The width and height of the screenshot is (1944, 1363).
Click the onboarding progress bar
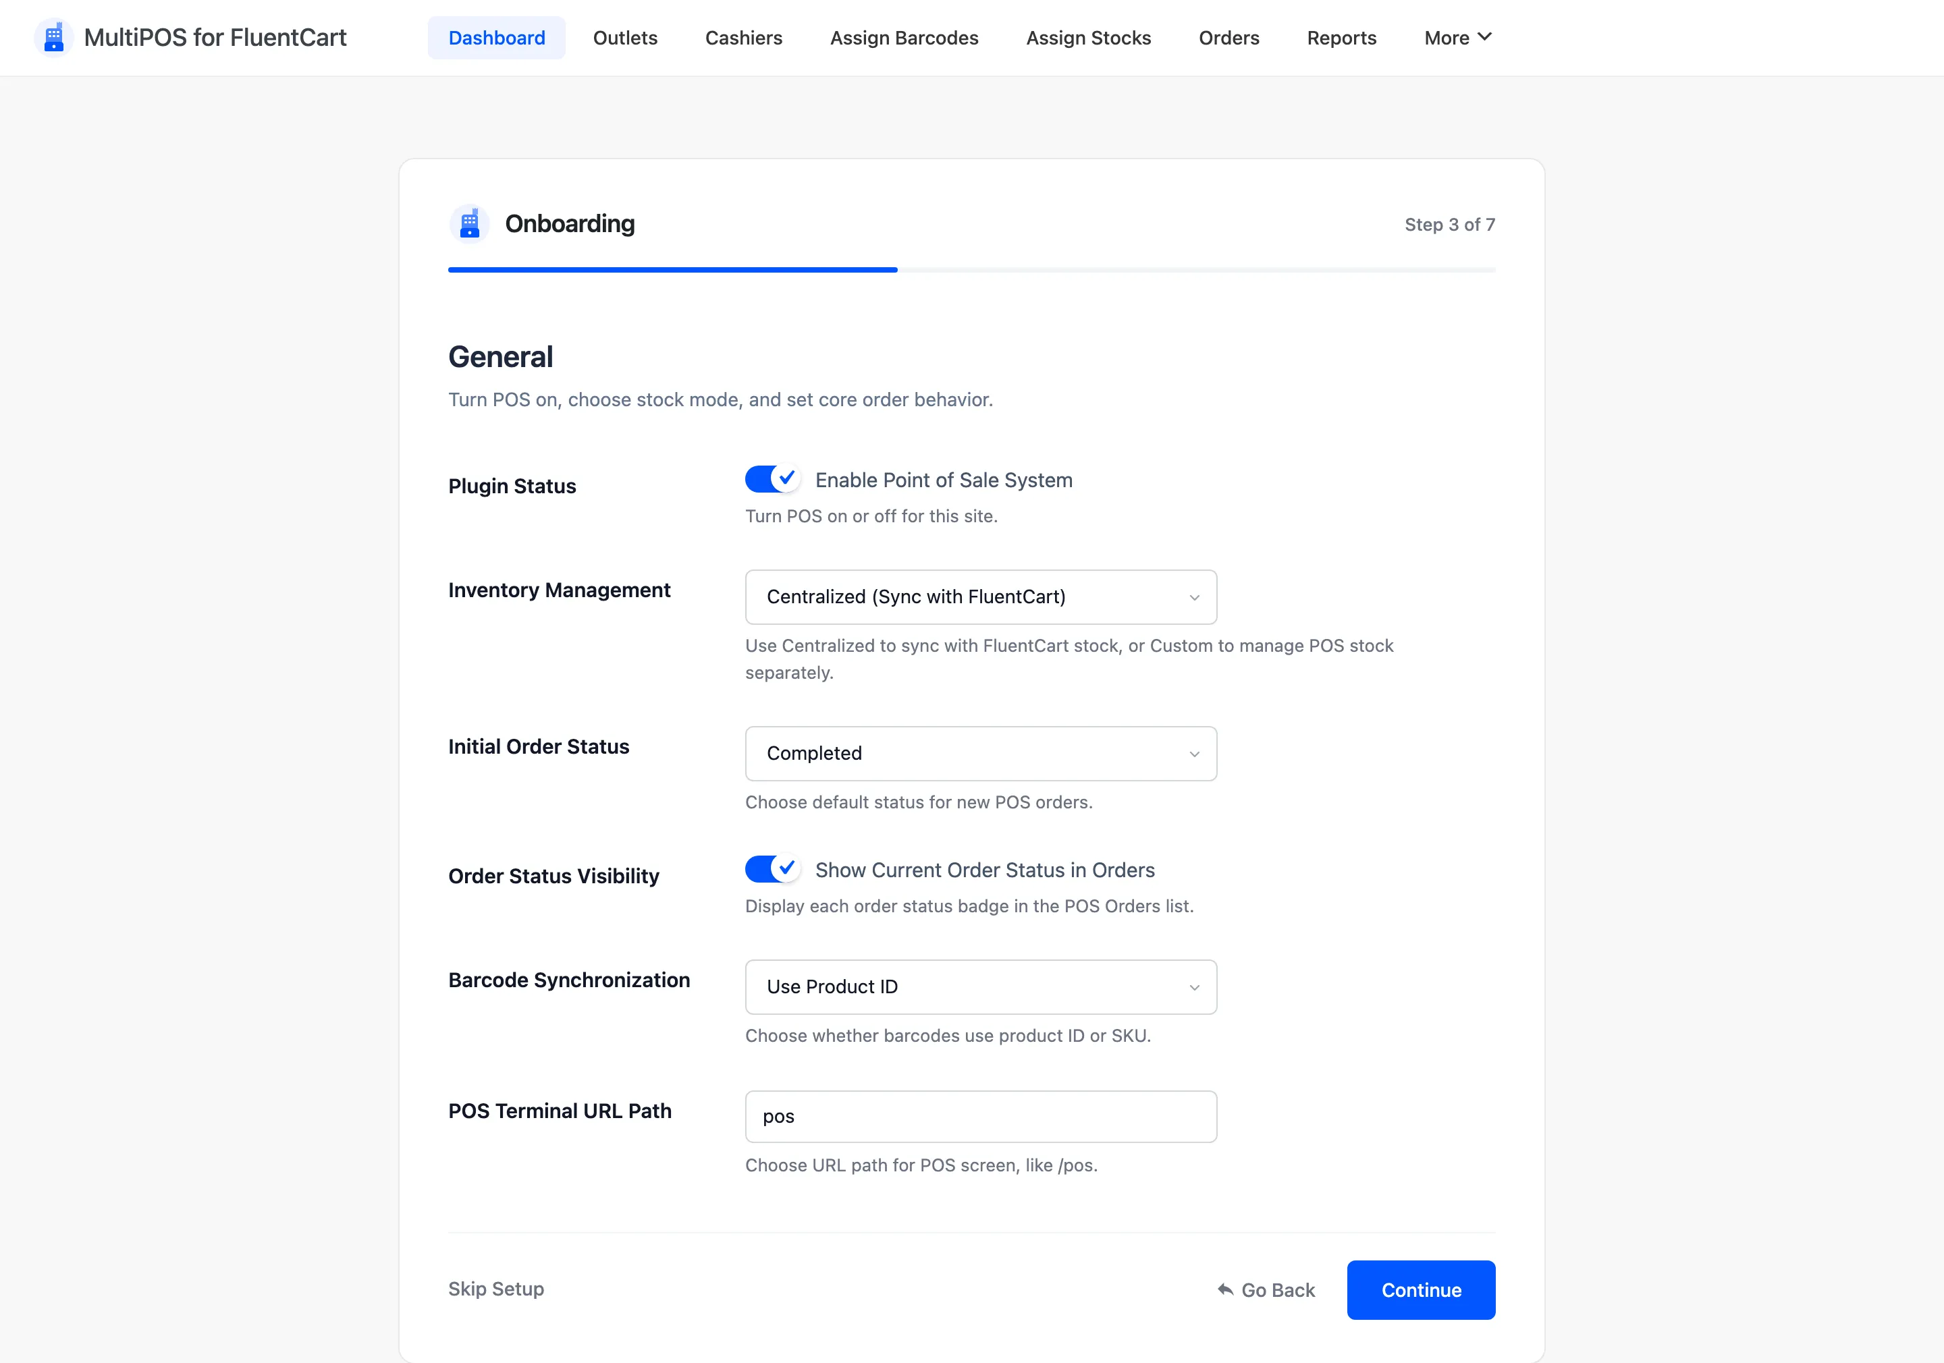click(x=971, y=270)
